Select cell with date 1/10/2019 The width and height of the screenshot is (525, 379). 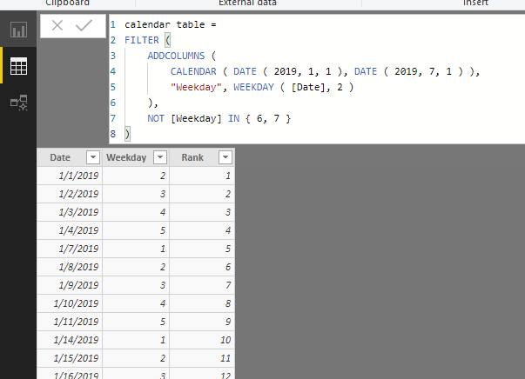tap(70, 303)
